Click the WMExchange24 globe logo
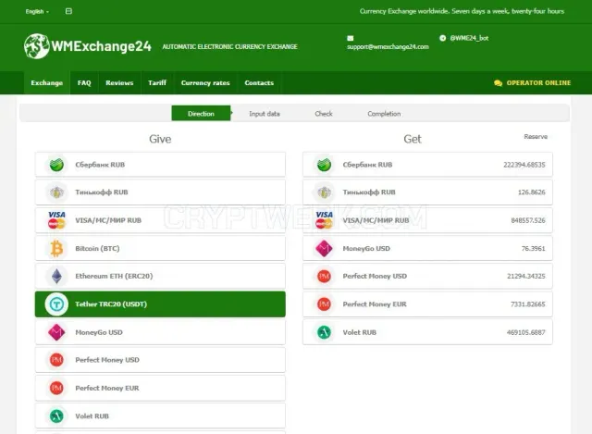The height and width of the screenshot is (434, 592). pyautogui.click(x=37, y=46)
